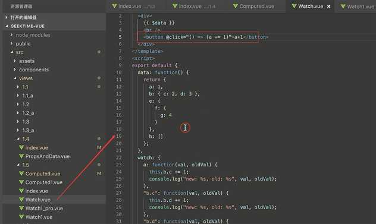Collapse the 1.4 folder
The width and height of the screenshot is (376, 224).
18,138
